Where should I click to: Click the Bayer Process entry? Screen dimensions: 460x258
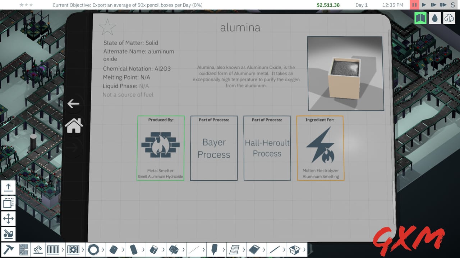(213, 148)
